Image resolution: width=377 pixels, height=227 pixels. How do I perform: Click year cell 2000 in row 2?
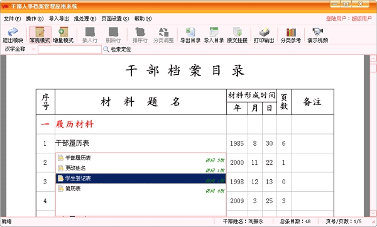pos(237,162)
